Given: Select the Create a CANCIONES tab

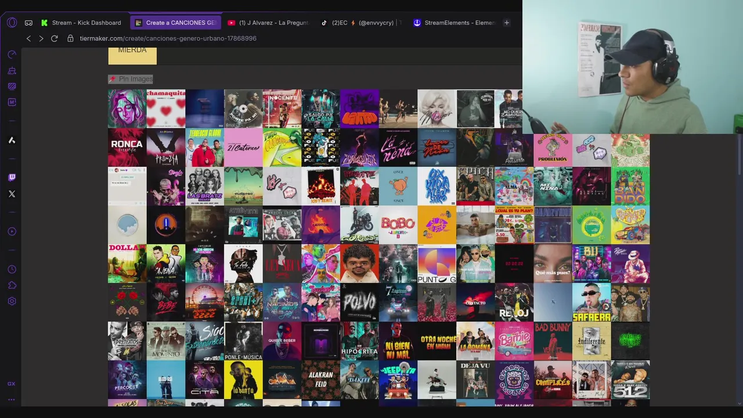Looking at the screenshot, I should point(175,23).
